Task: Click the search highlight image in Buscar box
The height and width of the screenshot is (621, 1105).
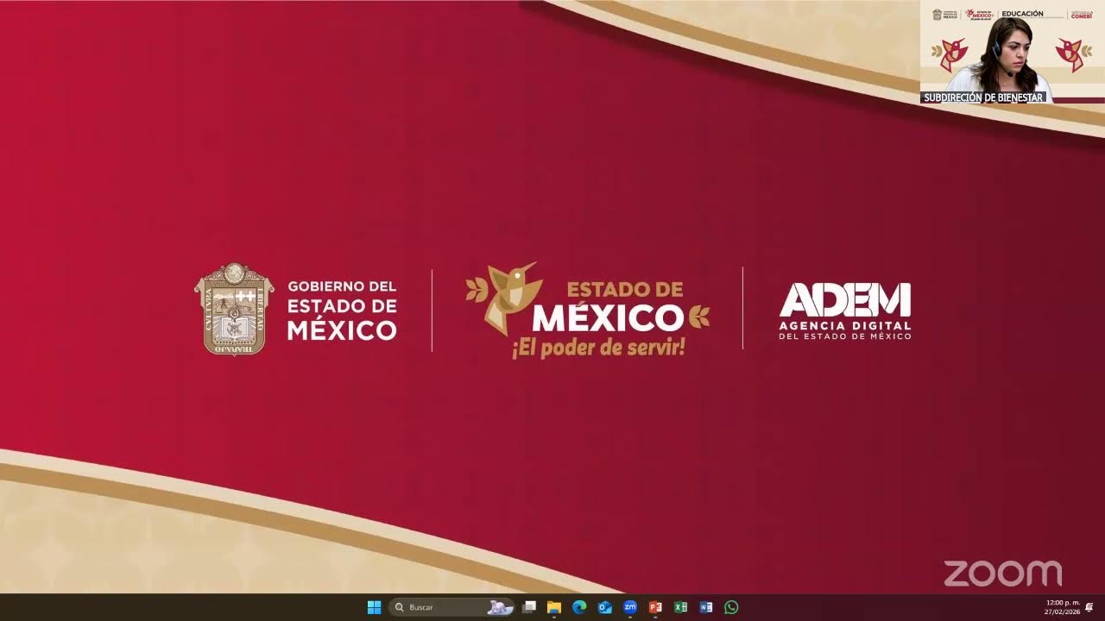Action: pyautogui.click(x=500, y=607)
